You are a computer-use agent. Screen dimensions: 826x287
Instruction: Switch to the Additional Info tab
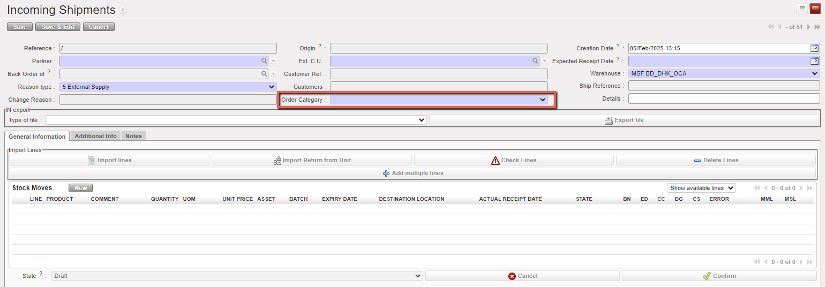click(95, 136)
